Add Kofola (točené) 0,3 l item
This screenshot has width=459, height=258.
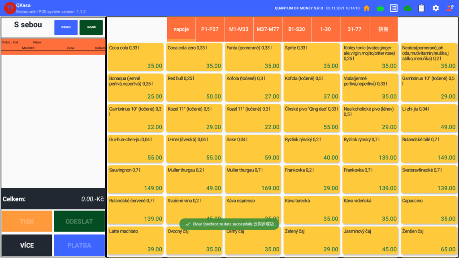pos(253,87)
